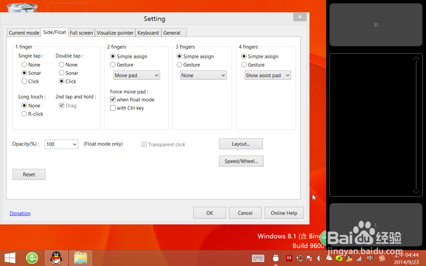Click the Layout... button
Screen dimensions: 426x266
pos(241,144)
